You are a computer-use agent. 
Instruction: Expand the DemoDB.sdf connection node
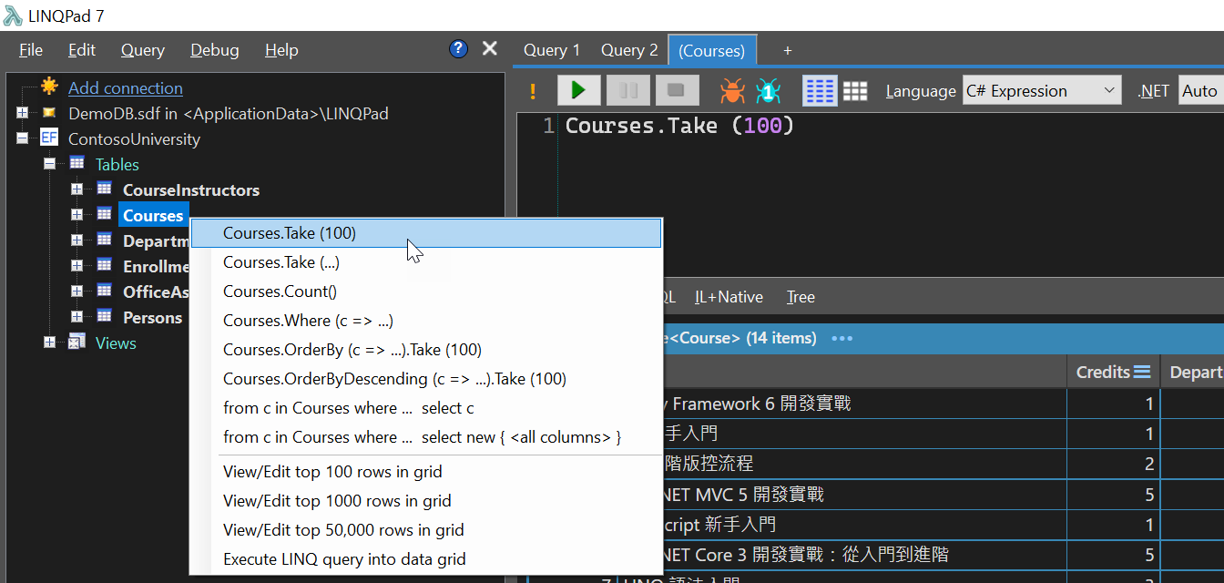pyautogui.click(x=22, y=113)
